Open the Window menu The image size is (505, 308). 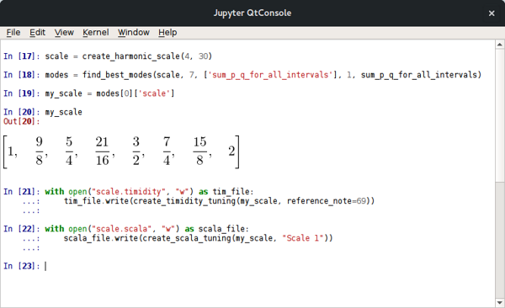point(133,33)
